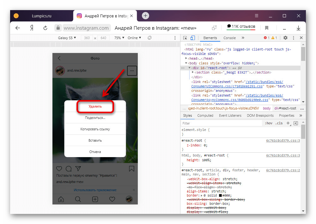Open the 6c761c8cd379.css:3 link for #react-root
The image size is (316, 224).
pos(283,140)
